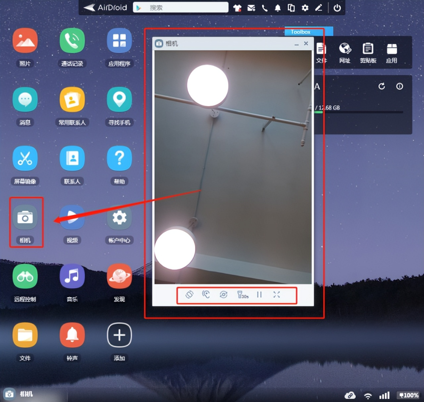Screen dimensions: 424x402
Task: Open Find Phone (寻找手机) icon
Action: coord(119,100)
